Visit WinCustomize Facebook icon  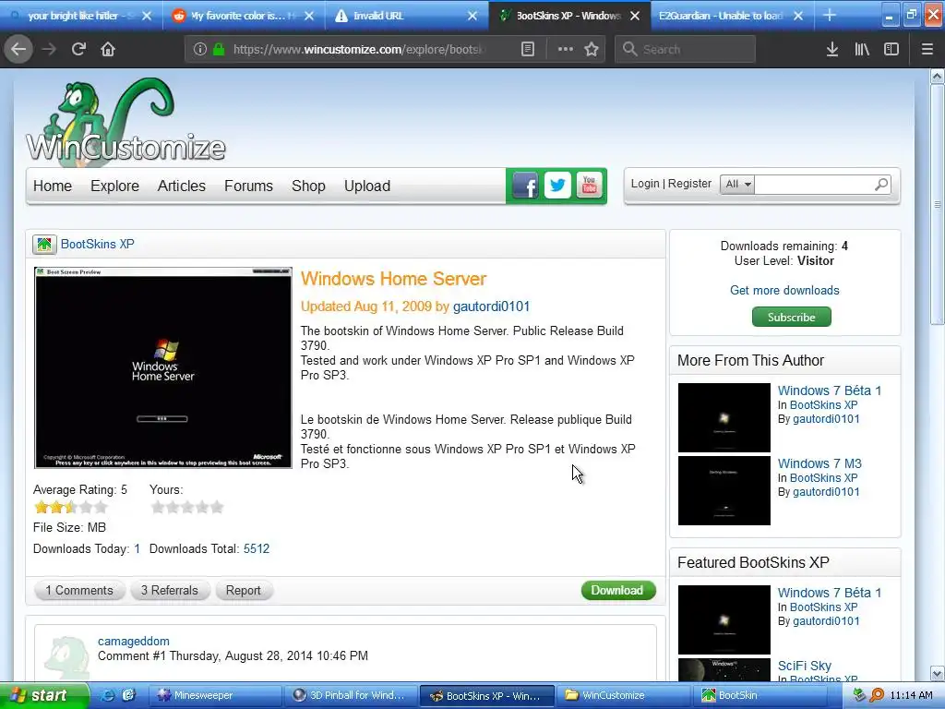click(x=525, y=186)
